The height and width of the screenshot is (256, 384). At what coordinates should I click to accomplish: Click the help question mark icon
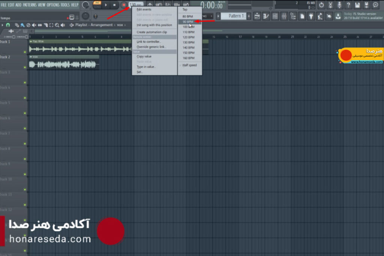pyautogui.click(x=348, y=5)
